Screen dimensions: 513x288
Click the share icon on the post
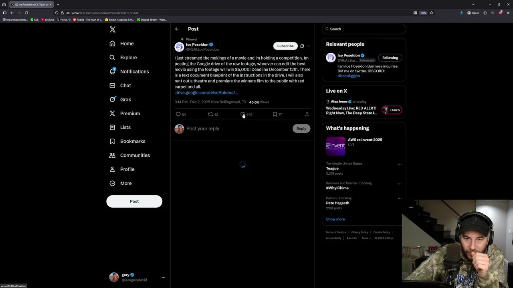click(x=307, y=114)
